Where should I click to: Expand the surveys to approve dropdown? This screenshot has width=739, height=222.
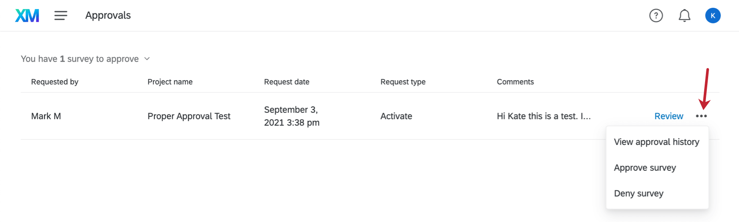(x=147, y=59)
